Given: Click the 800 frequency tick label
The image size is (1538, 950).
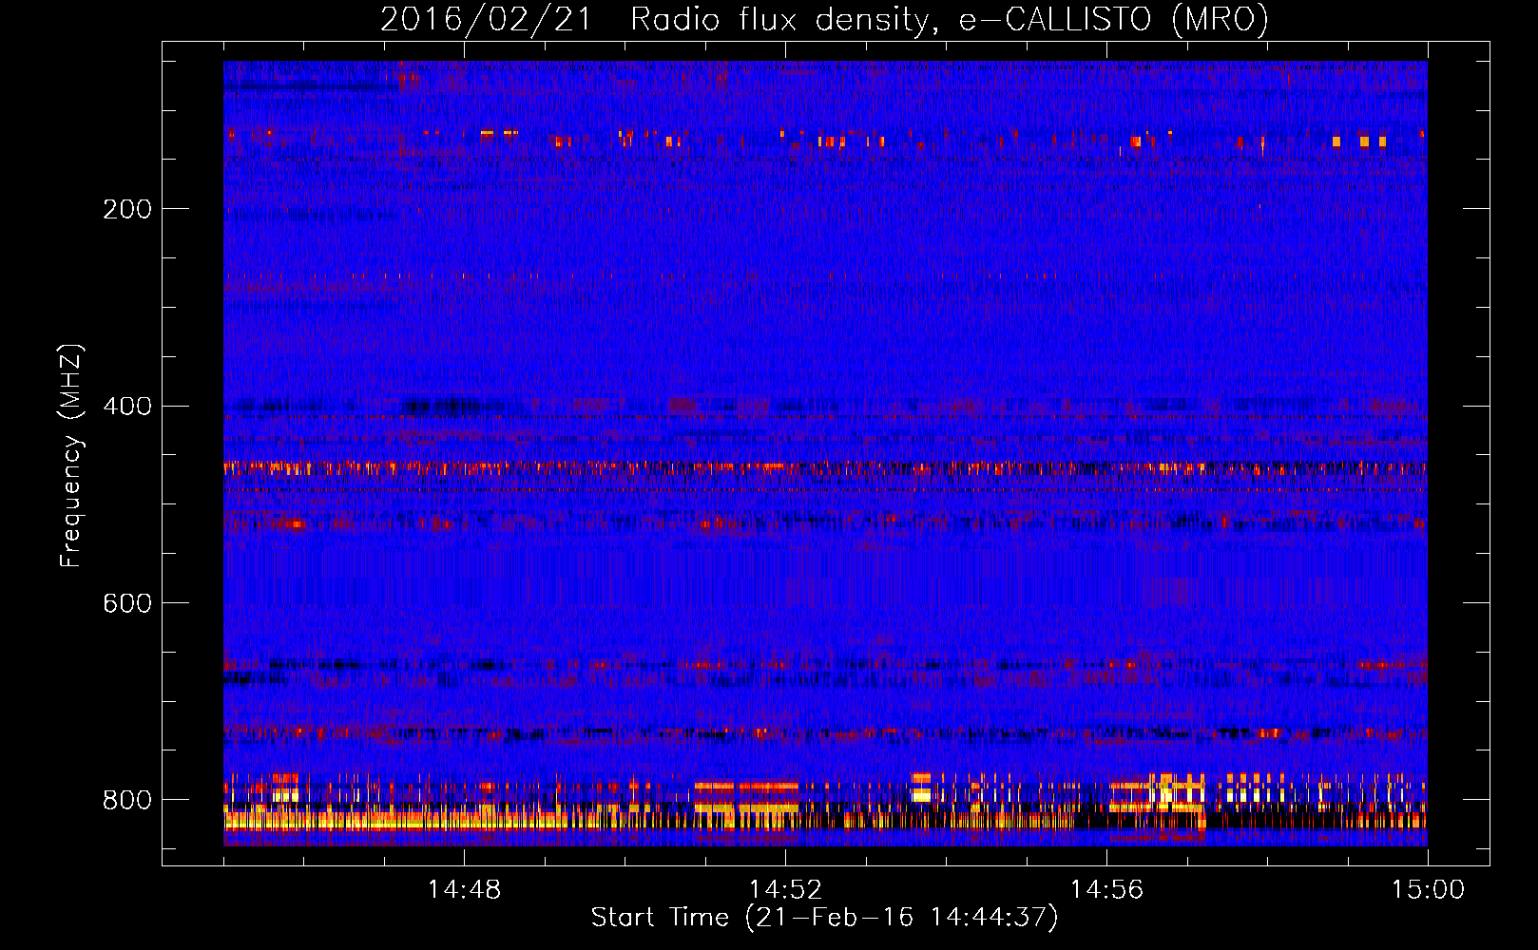Looking at the screenshot, I should 126,800.
